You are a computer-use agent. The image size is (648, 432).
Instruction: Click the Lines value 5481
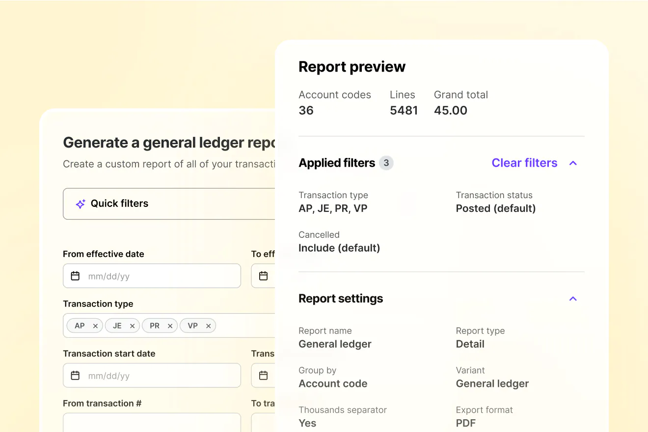[x=404, y=110]
